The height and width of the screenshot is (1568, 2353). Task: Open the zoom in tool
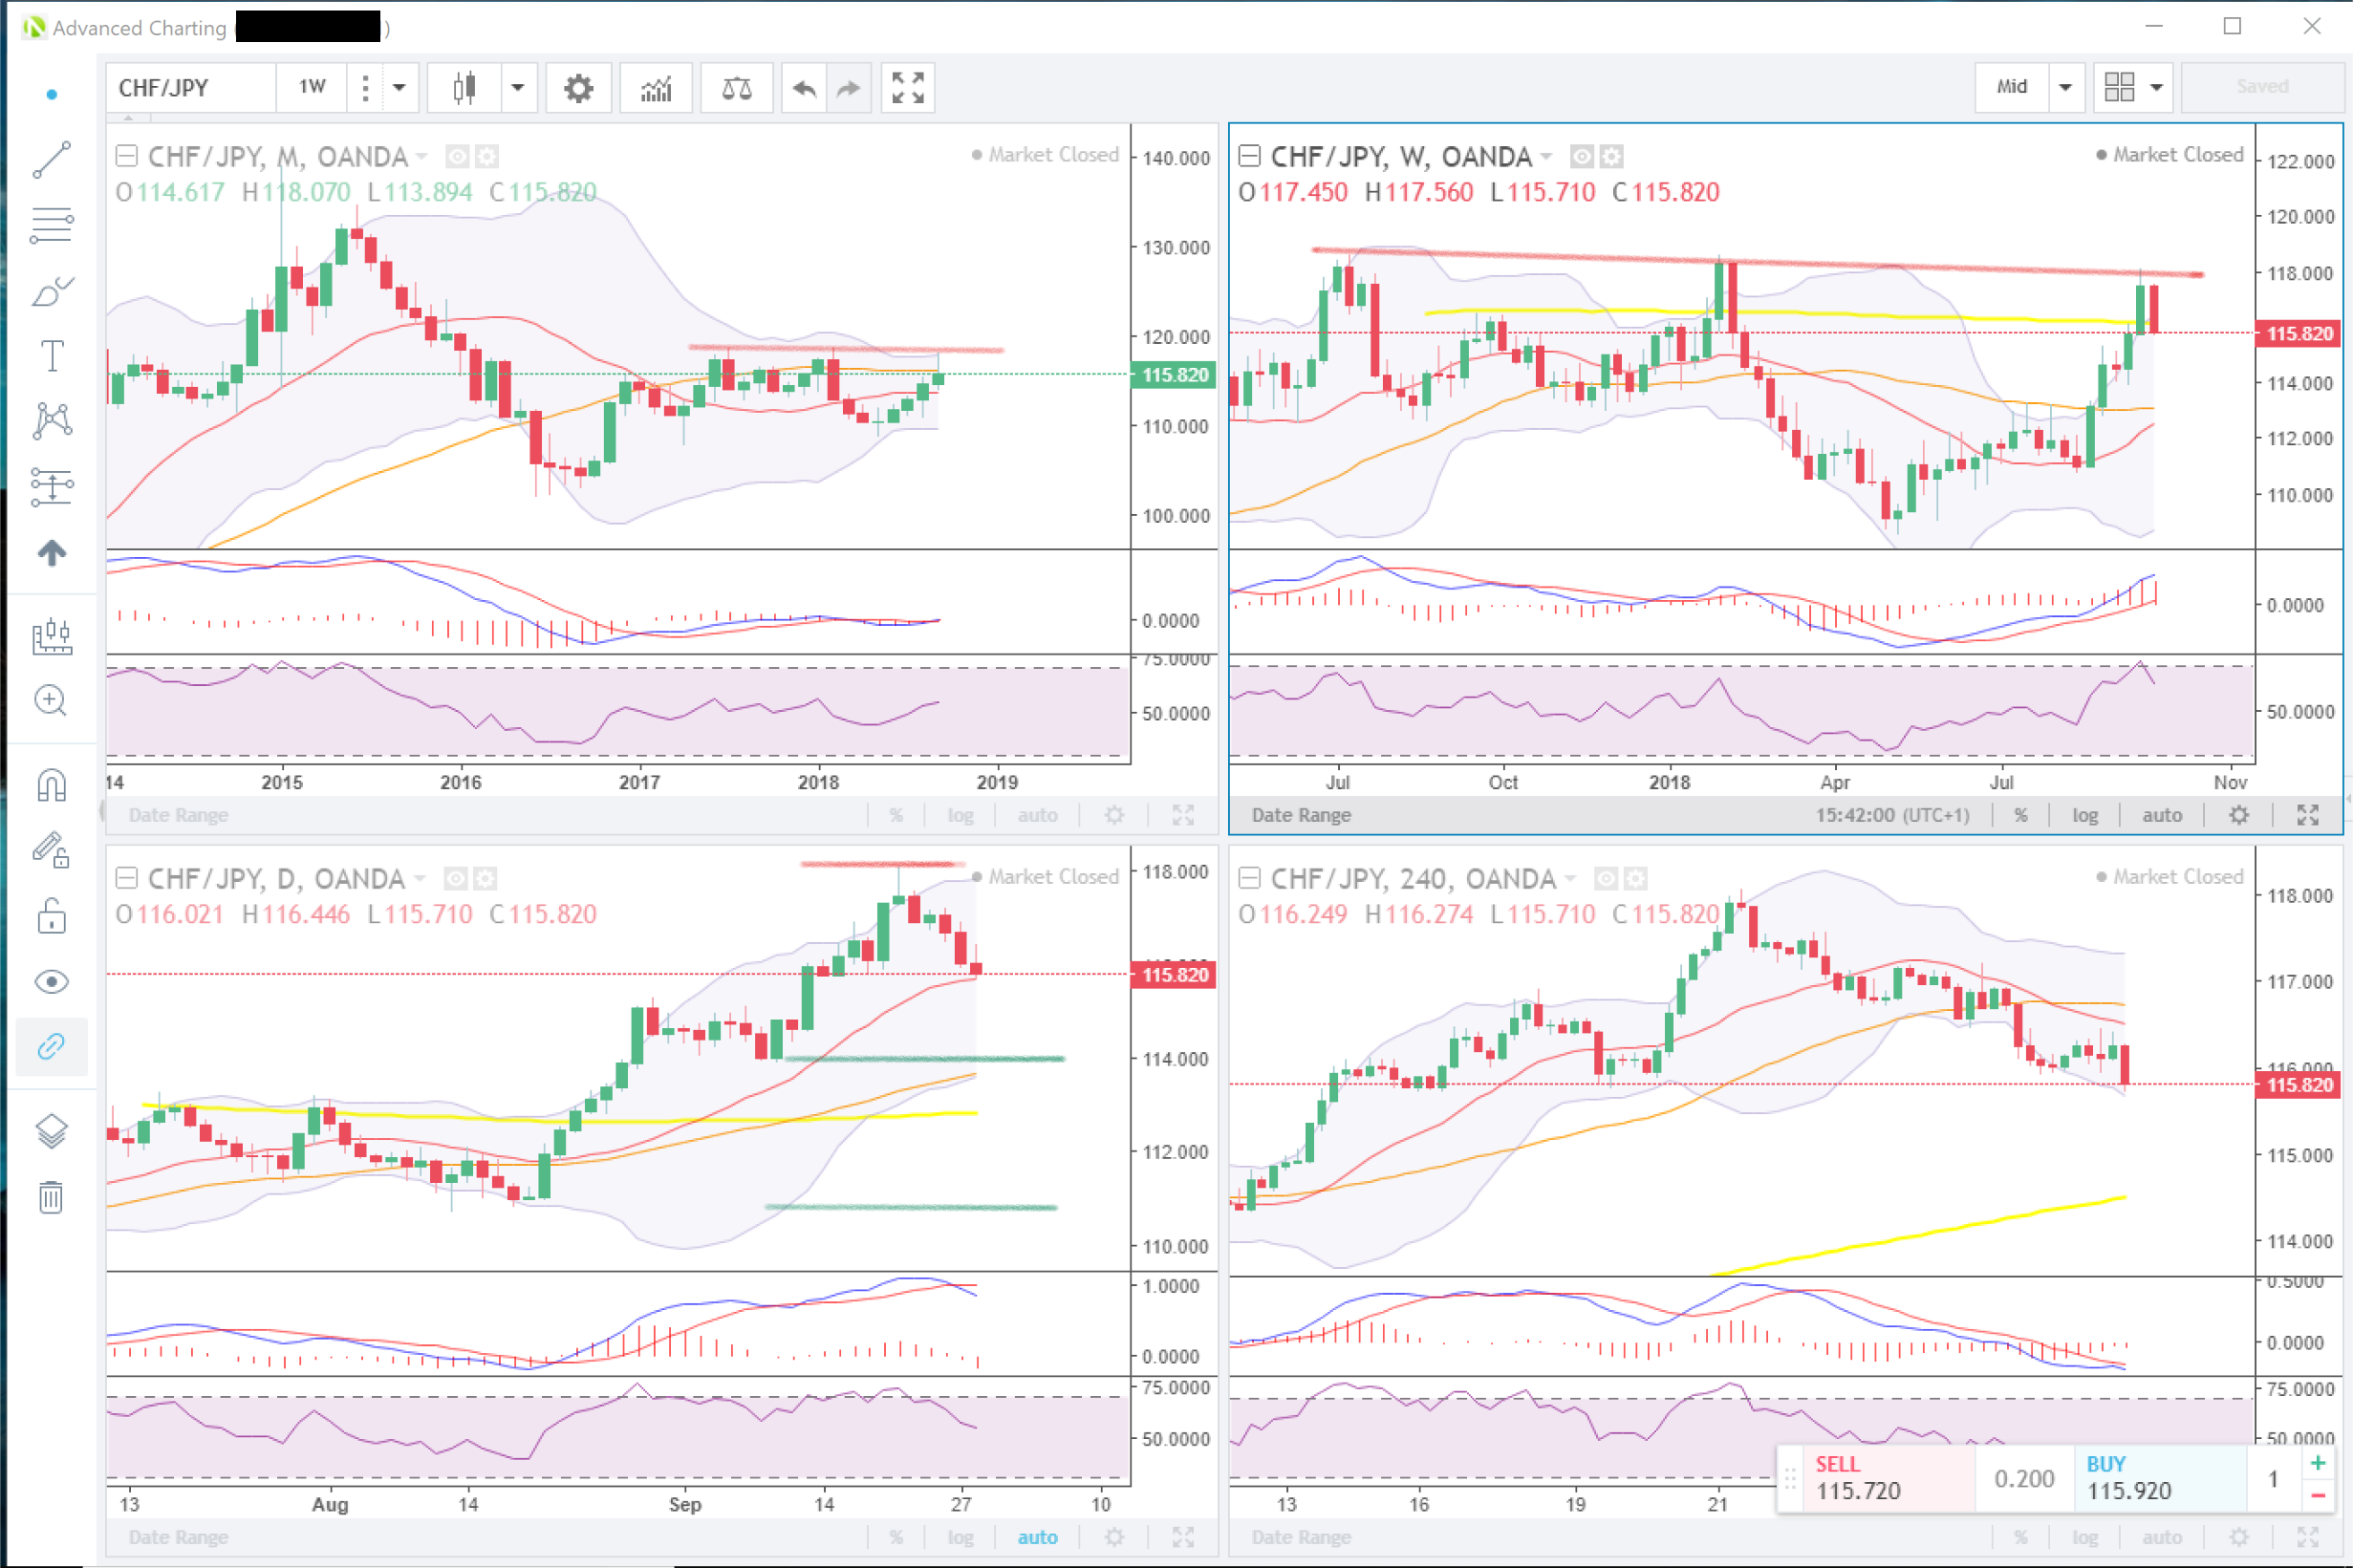pyautogui.click(x=51, y=700)
